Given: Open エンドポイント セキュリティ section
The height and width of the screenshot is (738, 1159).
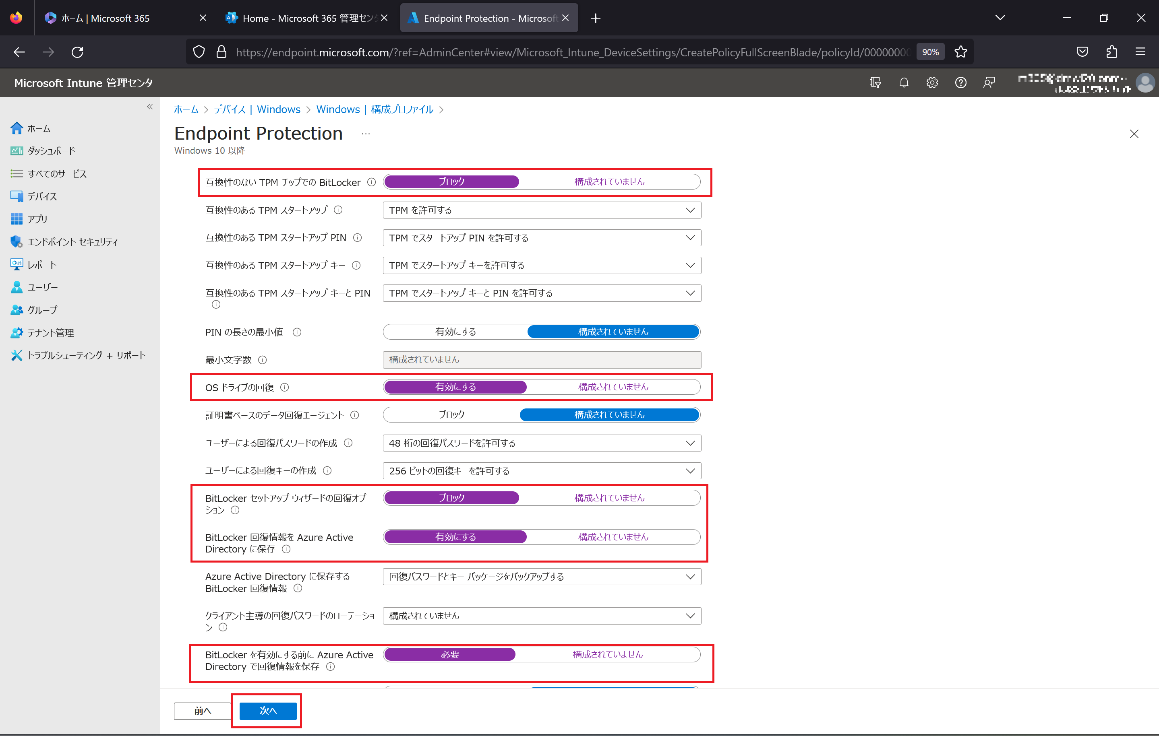Looking at the screenshot, I should pos(64,242).
